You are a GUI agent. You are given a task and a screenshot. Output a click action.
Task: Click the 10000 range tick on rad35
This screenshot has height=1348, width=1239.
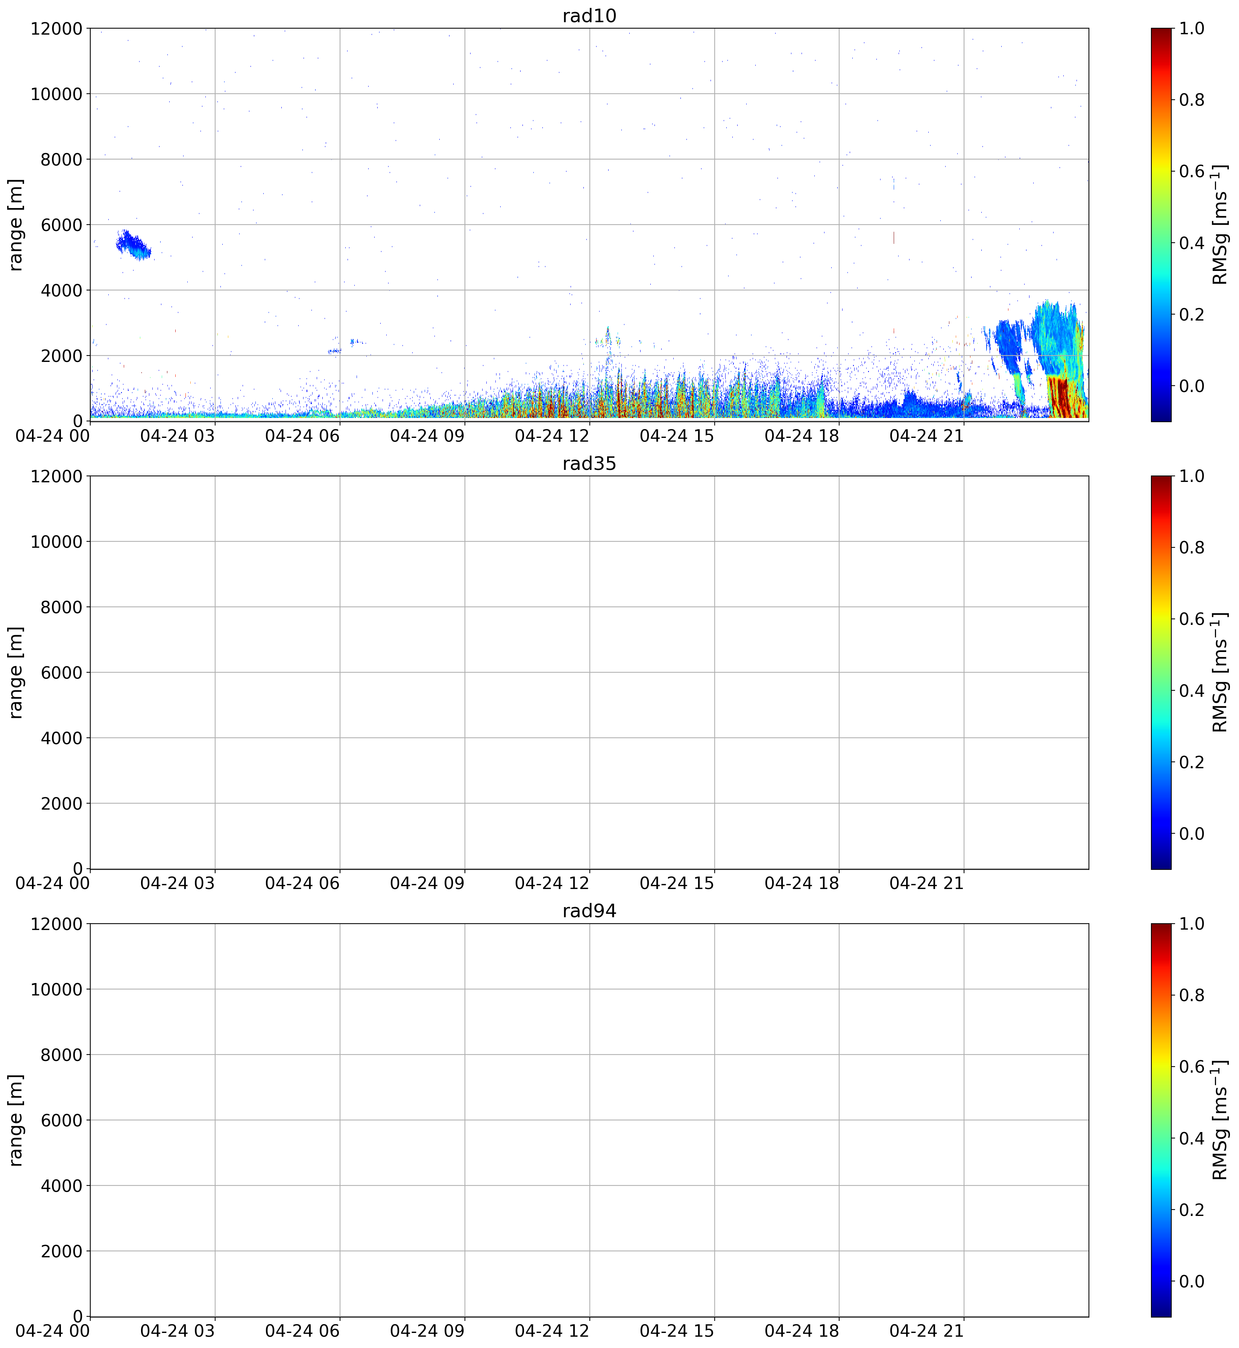click(x=57, y=542)
